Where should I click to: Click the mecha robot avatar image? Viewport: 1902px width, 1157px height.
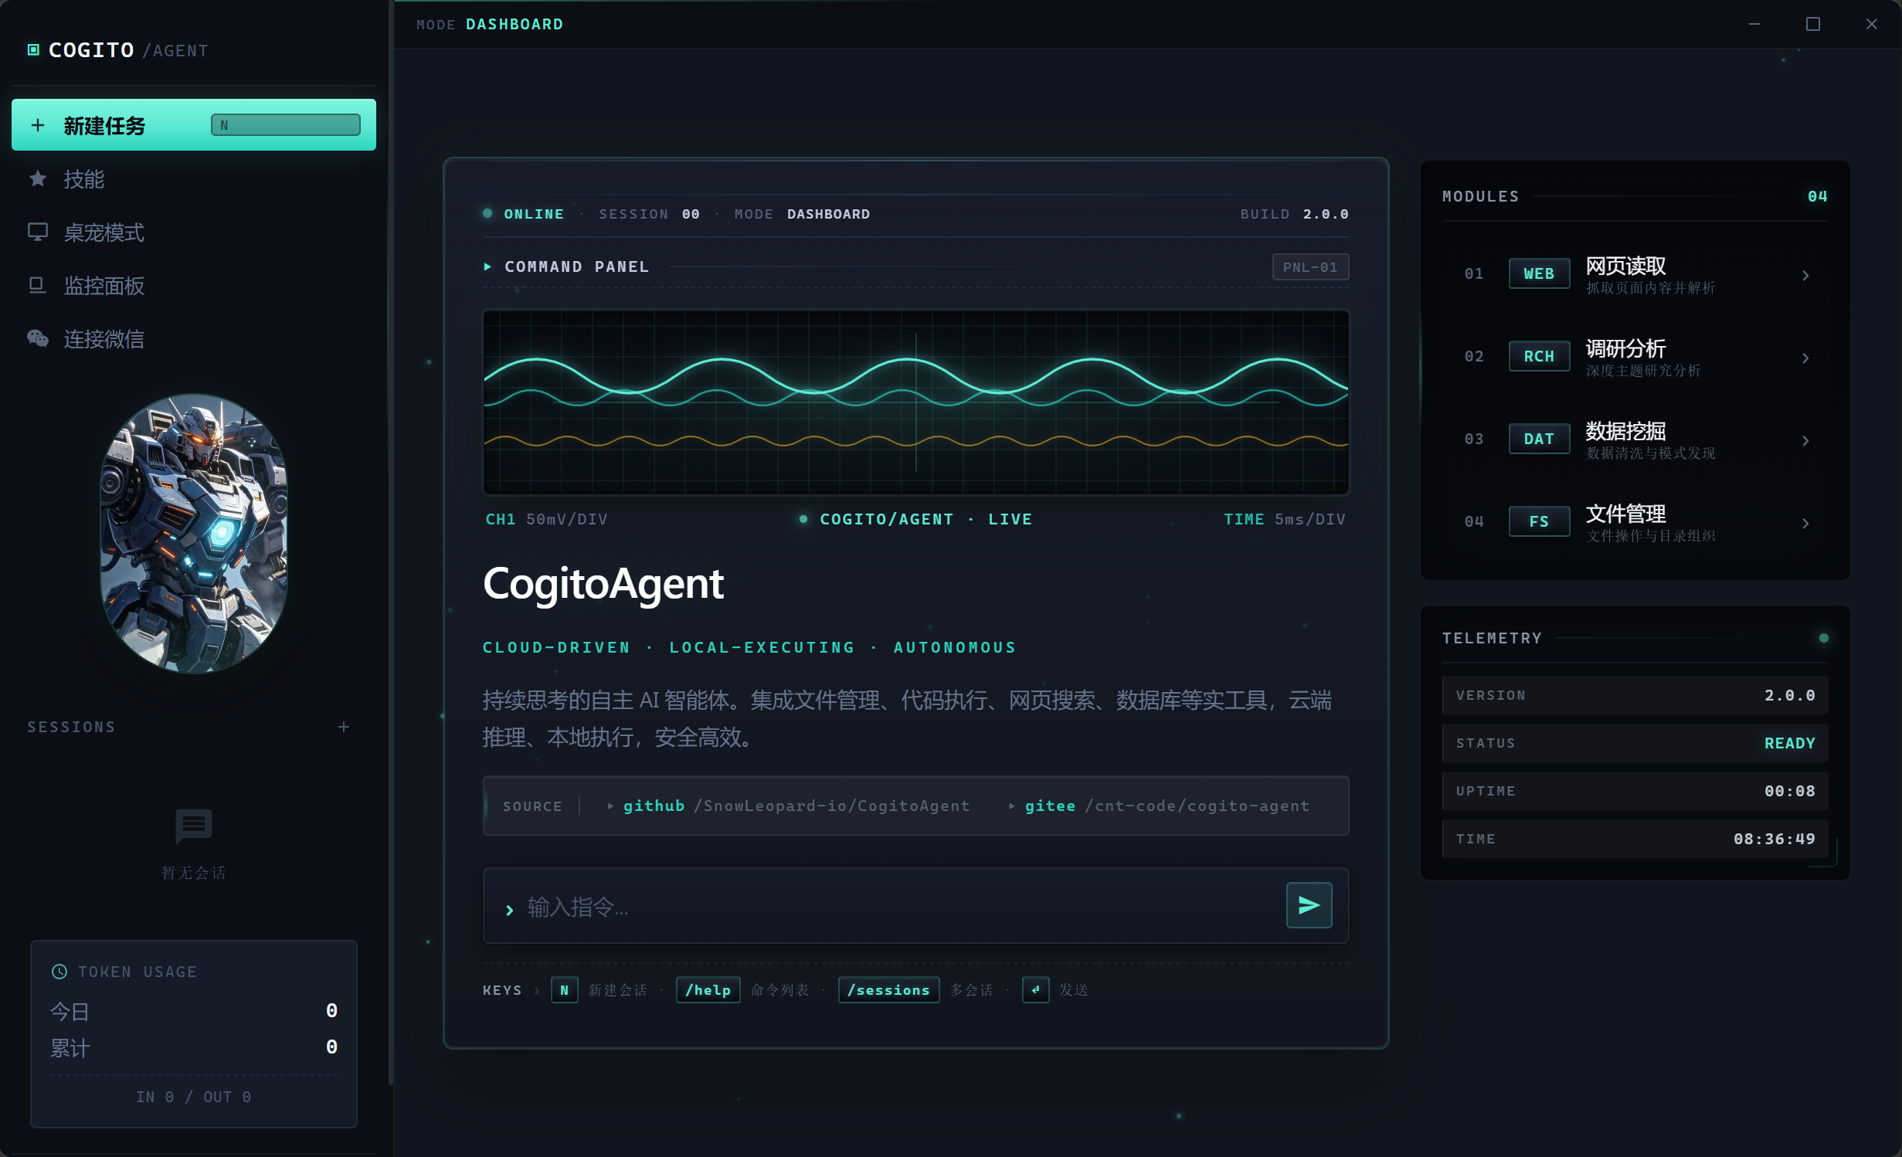pos(194,534)
